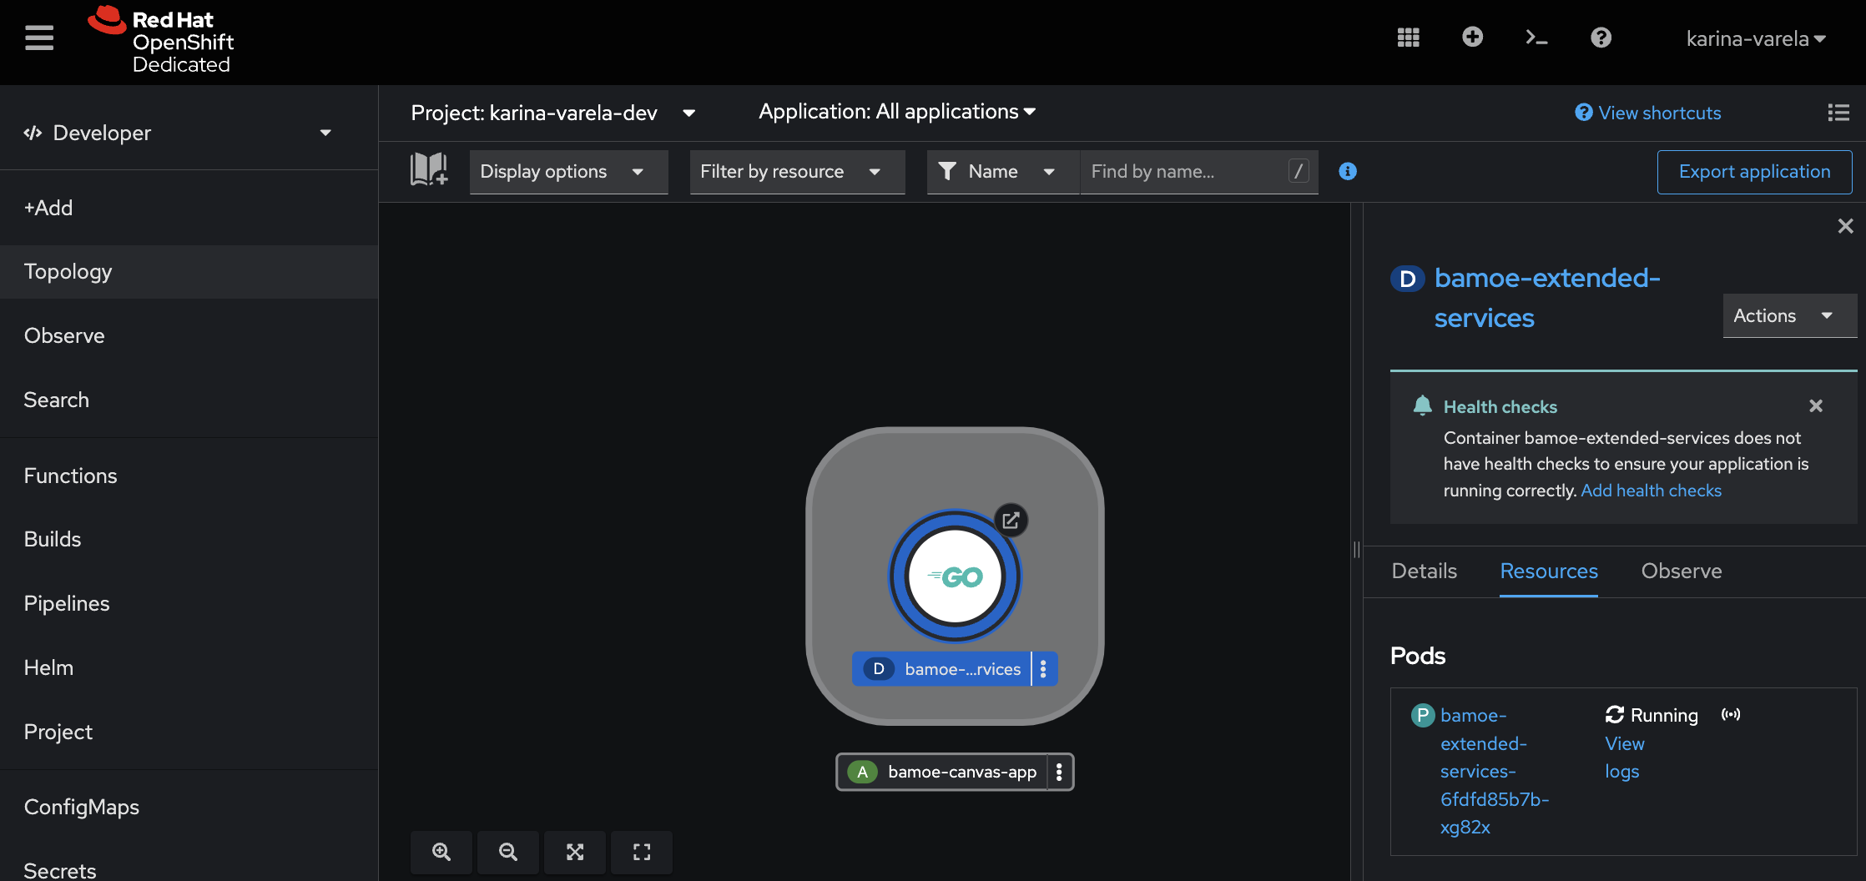
Task: Click the blue info icon
Action: click(x=1348, y=171)
